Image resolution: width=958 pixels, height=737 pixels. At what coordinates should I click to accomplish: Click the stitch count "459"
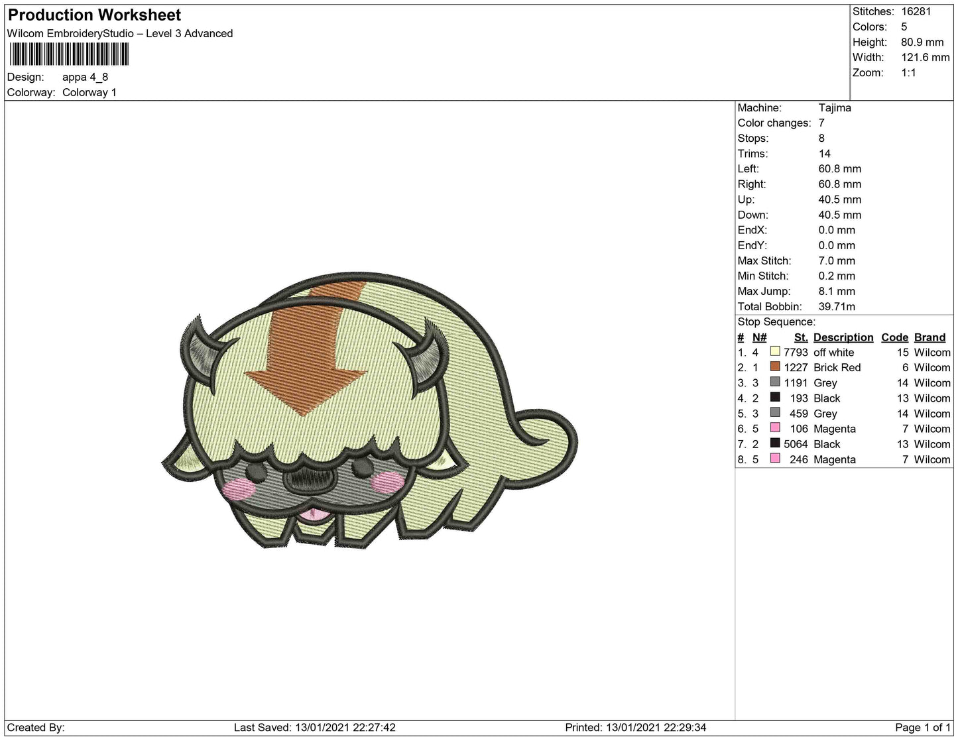(x=799, y=414)
